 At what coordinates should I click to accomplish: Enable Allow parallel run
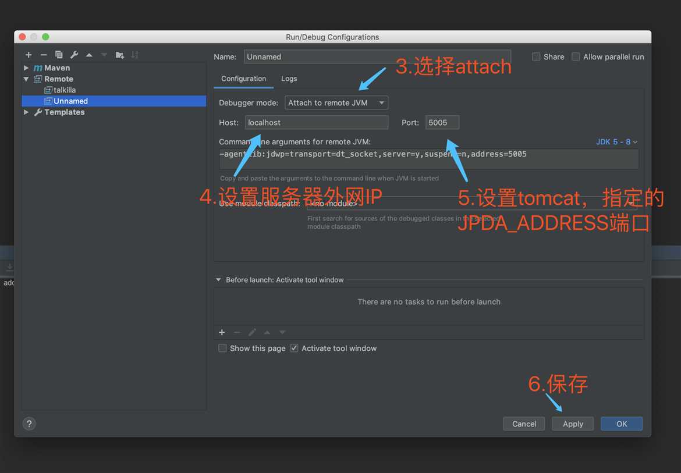[x=576, y=56]
